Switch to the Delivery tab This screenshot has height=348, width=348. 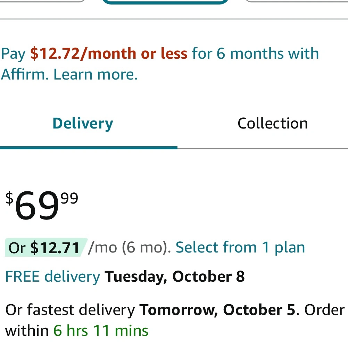click(83, 124)
